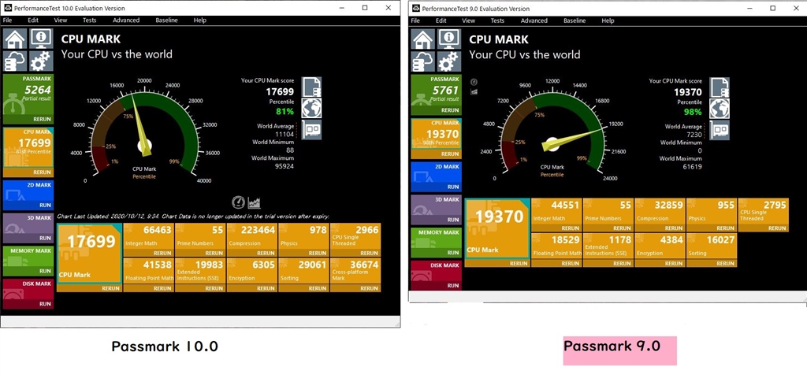This screenshot has height=378, width=807.
Task: Select small gauge view icon in 9.0 window
Action: click(x=474, y=82)
